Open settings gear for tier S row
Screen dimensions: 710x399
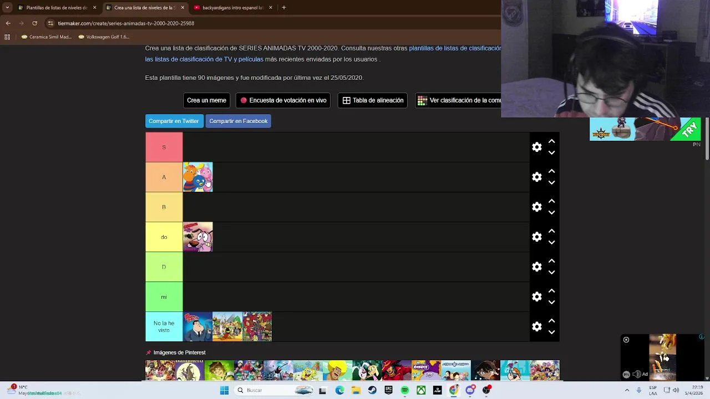point(537,147)
